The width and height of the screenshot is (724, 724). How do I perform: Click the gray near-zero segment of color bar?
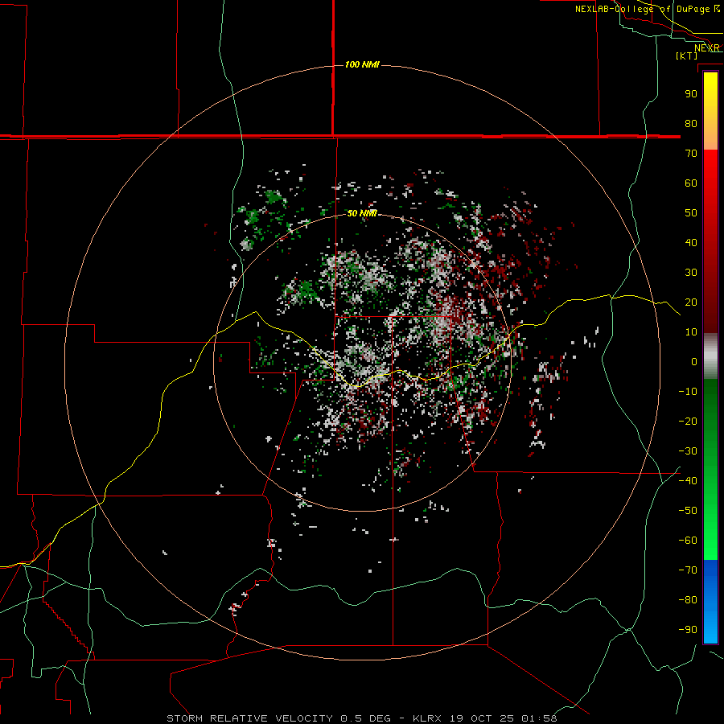(710, 356)
